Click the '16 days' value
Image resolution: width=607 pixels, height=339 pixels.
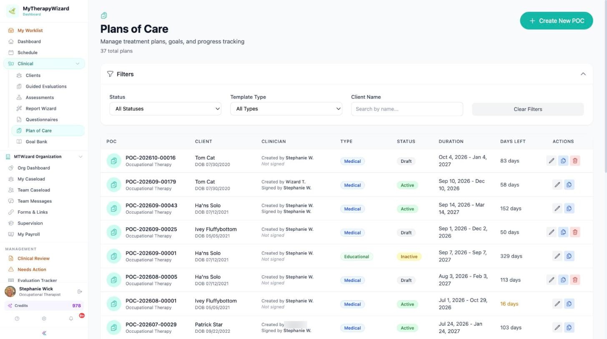coord(509,304)
